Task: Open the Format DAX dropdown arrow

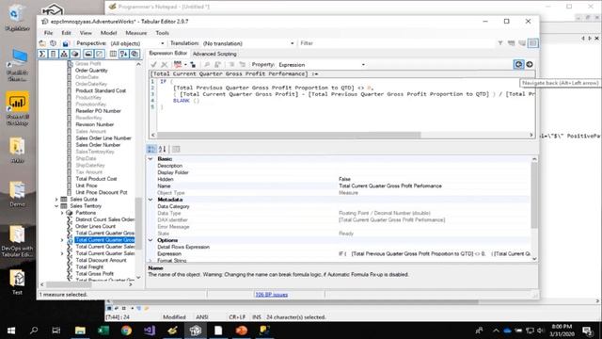Action: 185,65
